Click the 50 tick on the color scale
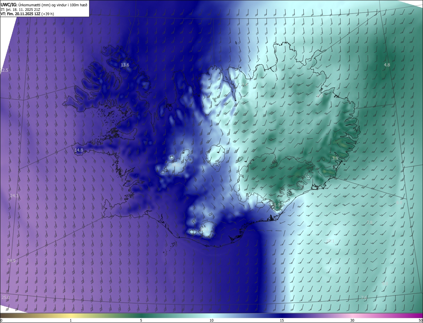Image resolution: width=423 pixels, height=323 pixels. pos(420,320)
